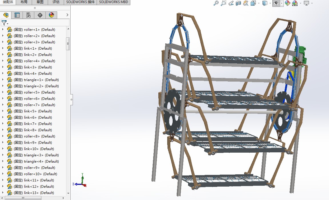
Task: Click triangle<4> part icon
Action: point(9,161)
